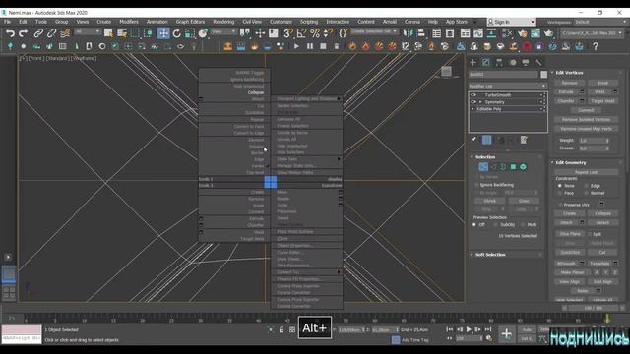Expand the Symmetry modifier tree arrow
This screenshot has height=354, width=630.
(480, 102)
